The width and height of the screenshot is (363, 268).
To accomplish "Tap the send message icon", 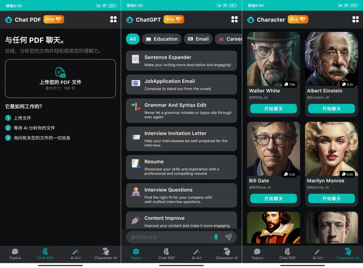I will pos(229,237).
